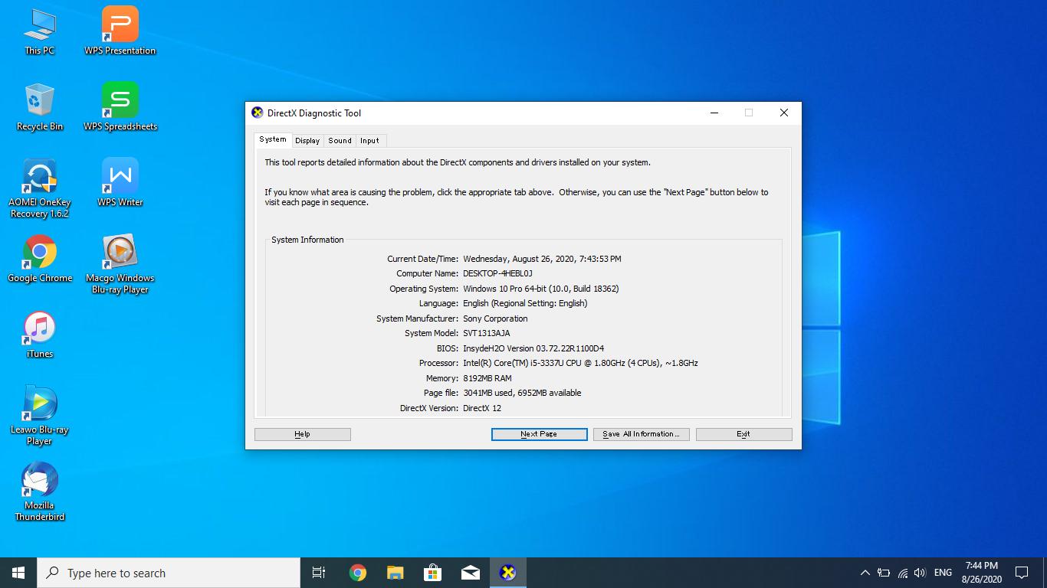
Task: Click the DirectX Diagnostic Tool title bar icon
Action: (x=258, y=113)
